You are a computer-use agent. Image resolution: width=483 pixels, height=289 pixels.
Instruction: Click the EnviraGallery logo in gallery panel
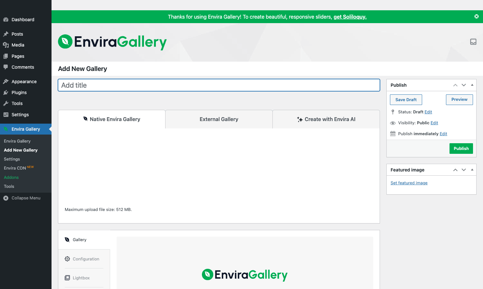[x=245, y=275]
